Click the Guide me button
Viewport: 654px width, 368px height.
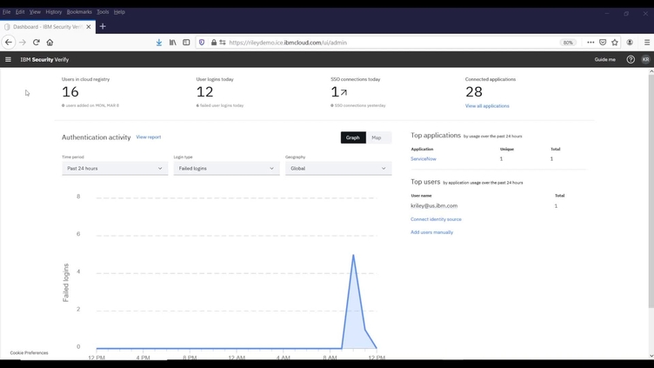(x=604, y=60)
